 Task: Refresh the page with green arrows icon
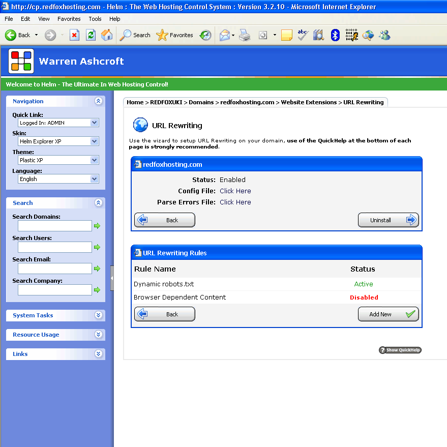pos(91,36)
